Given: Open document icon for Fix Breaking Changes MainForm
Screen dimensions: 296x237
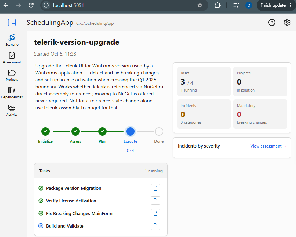Looking at the screenshot, I should click(x=156, y=213).
